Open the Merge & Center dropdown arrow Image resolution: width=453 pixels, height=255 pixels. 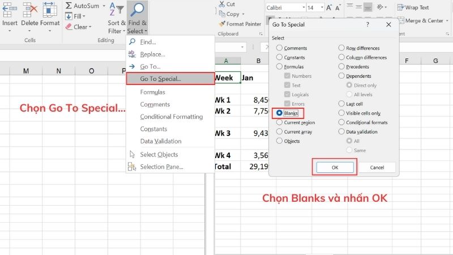447,21
